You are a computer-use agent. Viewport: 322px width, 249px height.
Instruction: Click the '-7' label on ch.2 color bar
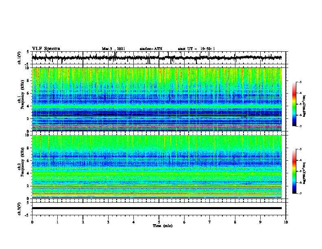click(300, 193)
